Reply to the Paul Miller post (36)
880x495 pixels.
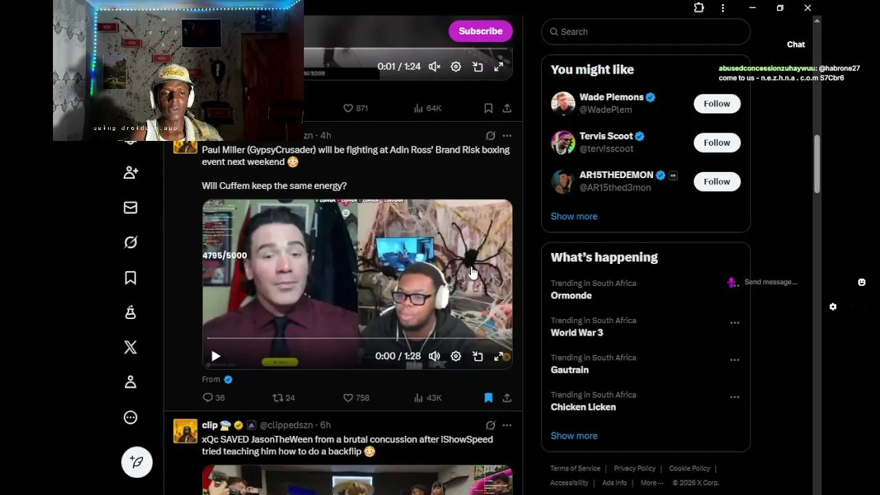[x=214, y=397]
